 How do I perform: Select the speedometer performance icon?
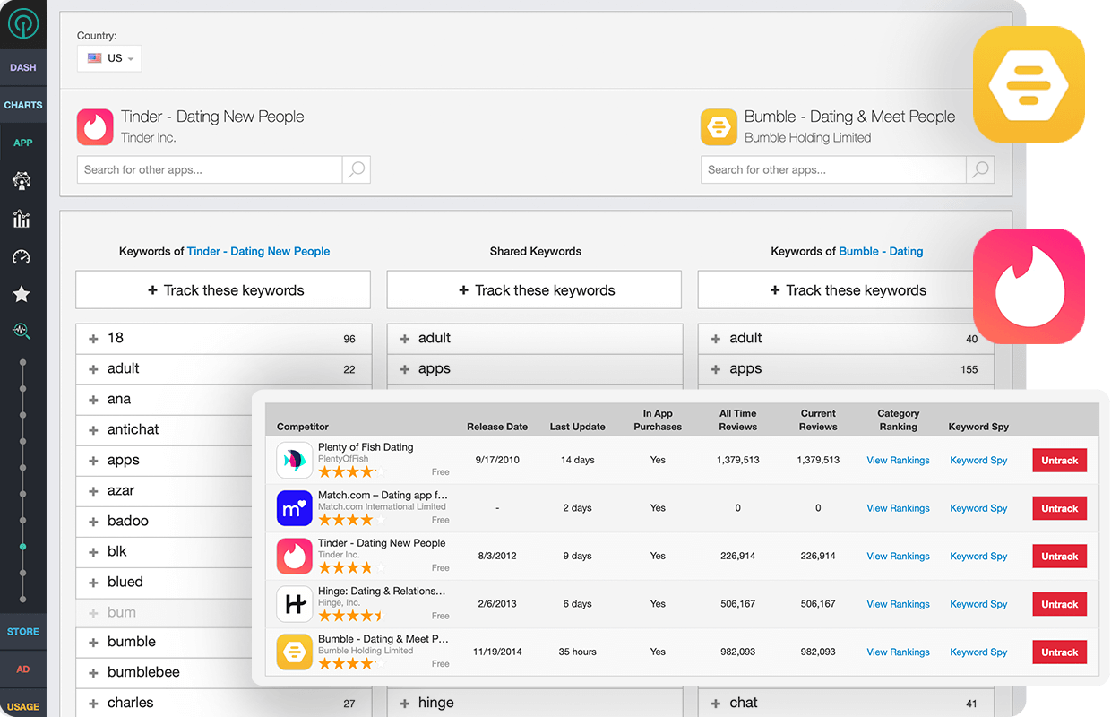pos(22,256)
